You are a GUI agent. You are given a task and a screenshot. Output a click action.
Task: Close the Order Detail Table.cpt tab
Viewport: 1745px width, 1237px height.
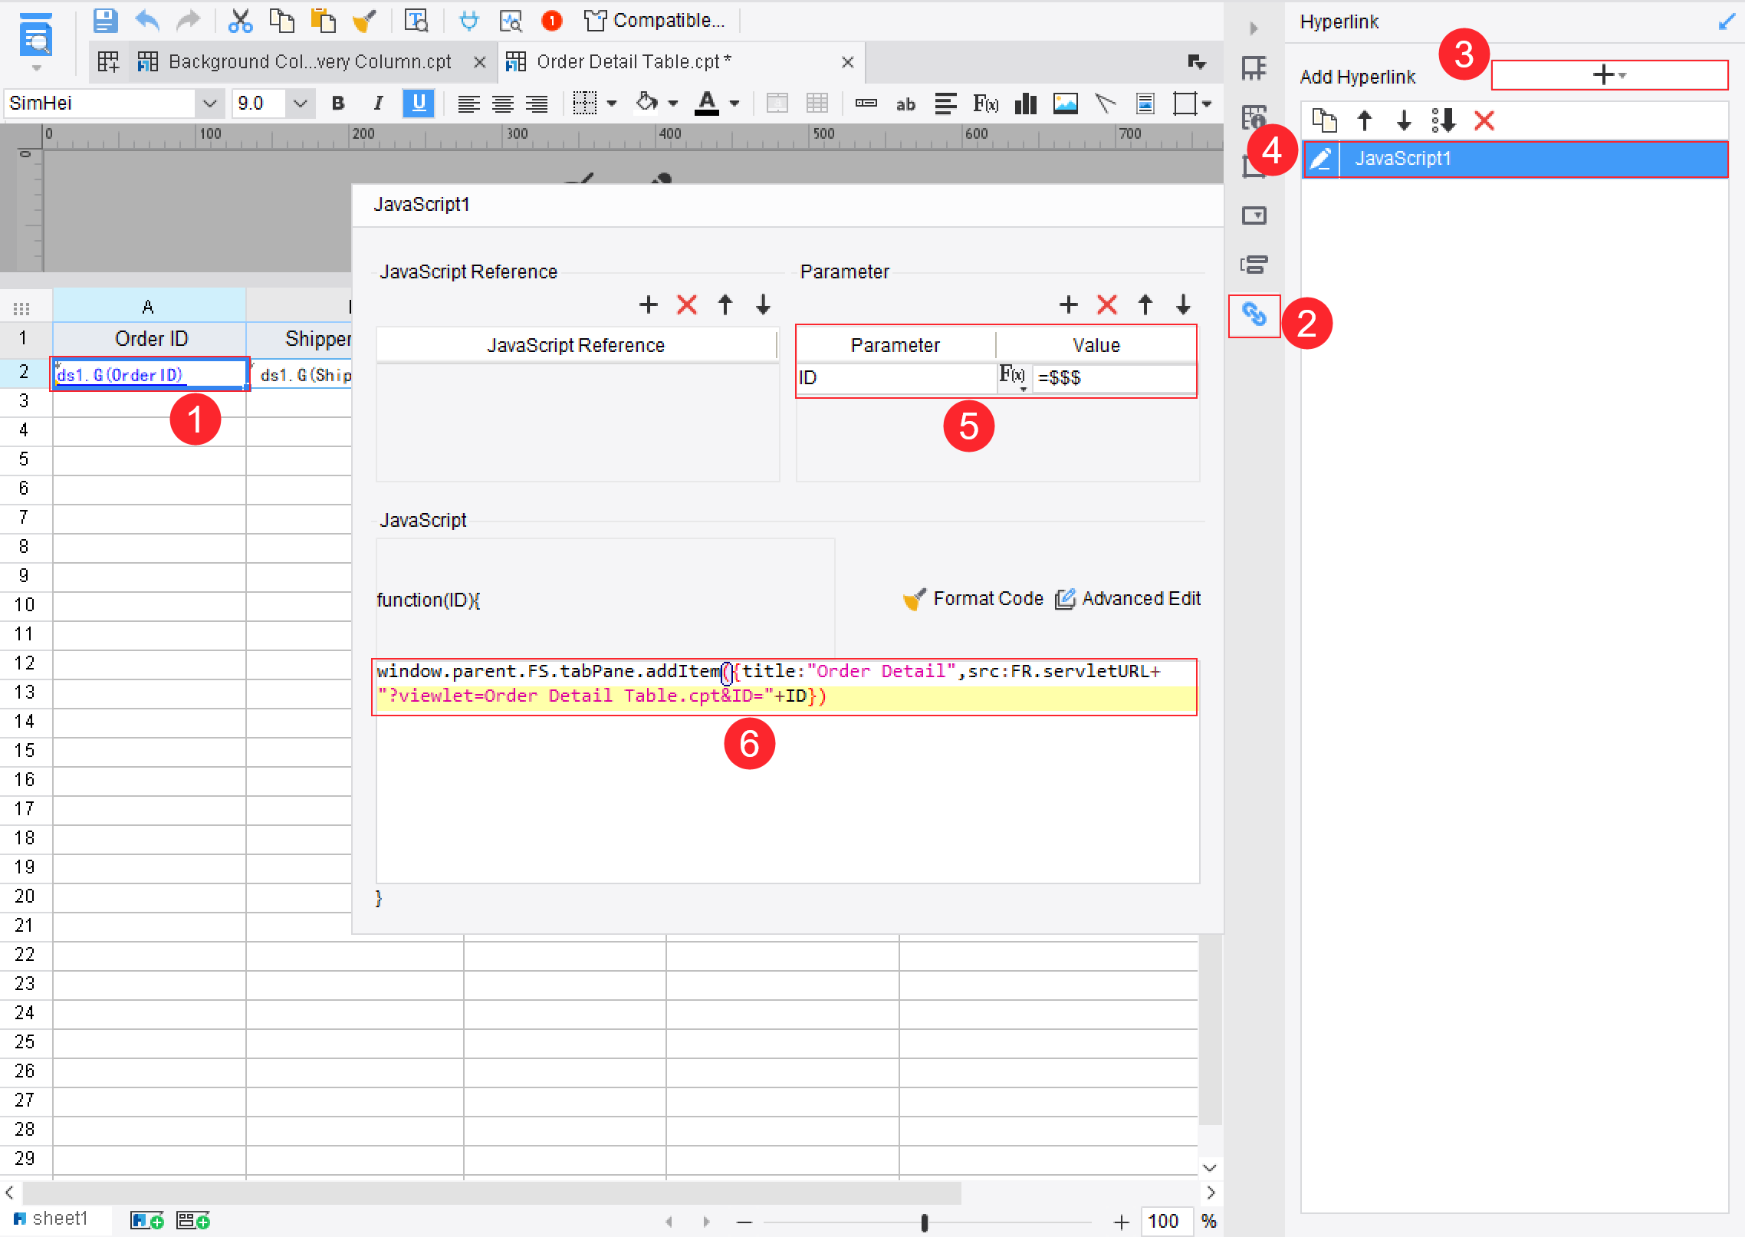click(848, 62)
